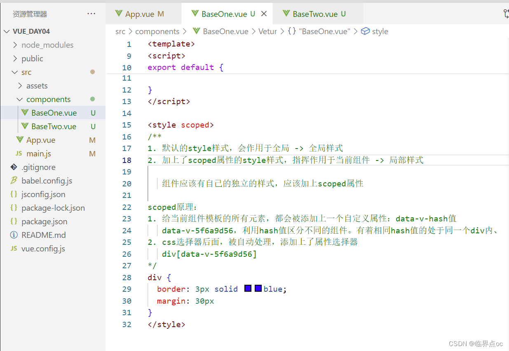Viewport: 509px width, 351px height.
Task: Expand the public folder
Action: [x=16, y=58]
